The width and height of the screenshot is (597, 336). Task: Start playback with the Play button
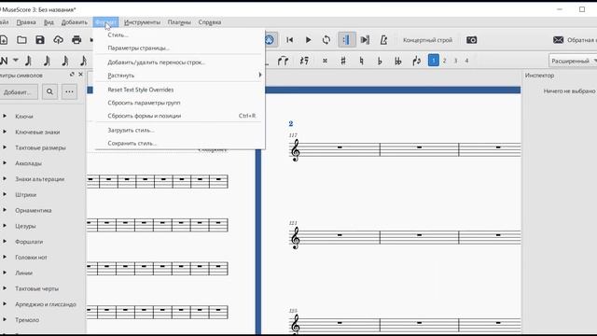pos(309,39)
